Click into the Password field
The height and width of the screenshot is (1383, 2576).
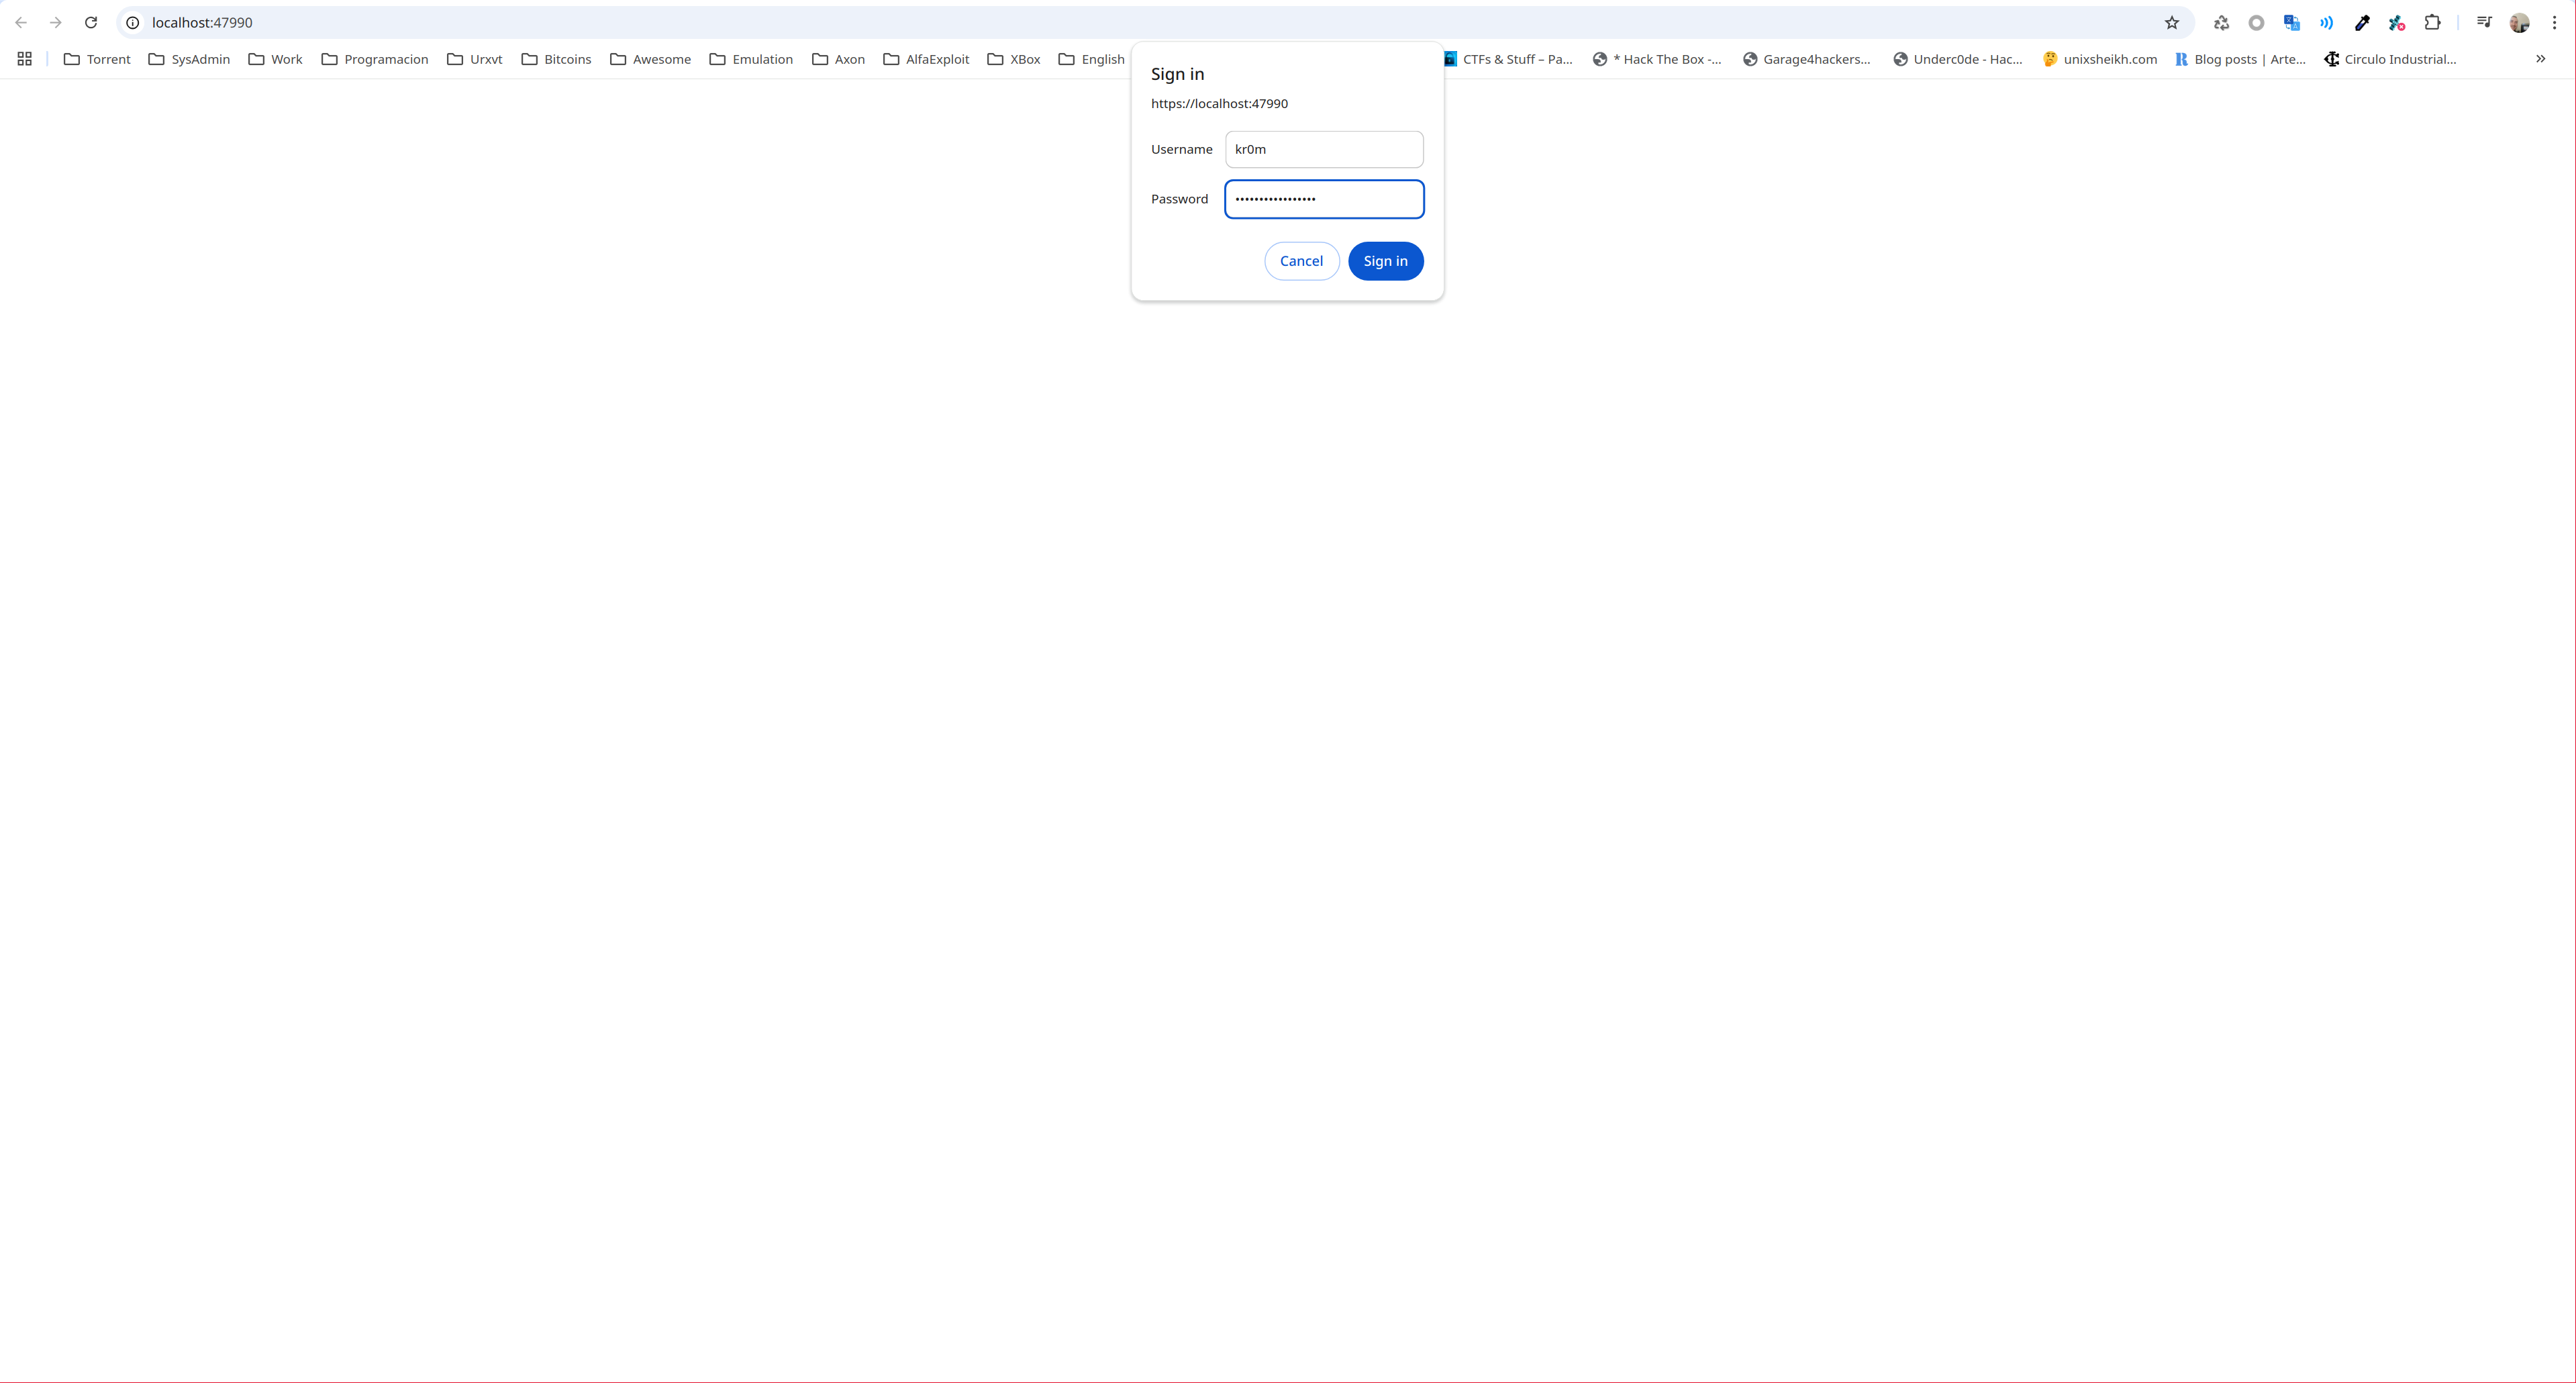(1323, 199)
